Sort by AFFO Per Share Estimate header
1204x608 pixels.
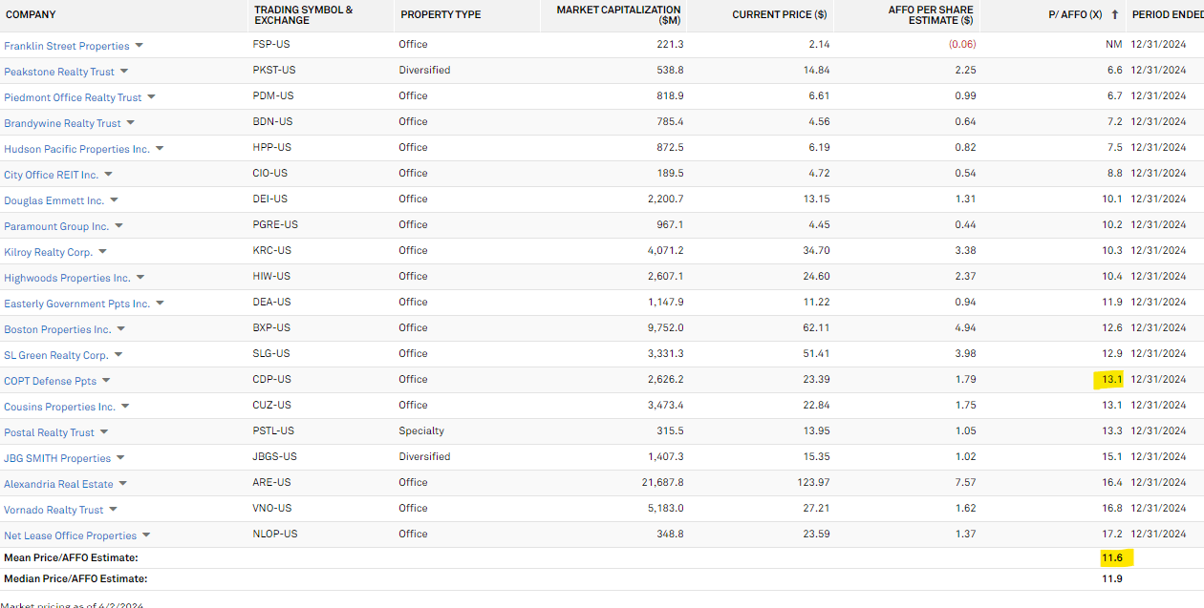pyautogui.click(x=930, y=15)
